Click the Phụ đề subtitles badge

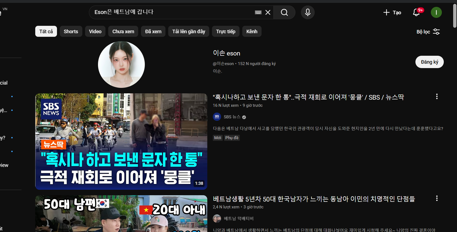tap(232, 138)
